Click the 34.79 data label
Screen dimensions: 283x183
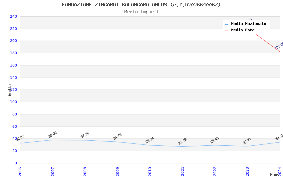tap(118, 136)
